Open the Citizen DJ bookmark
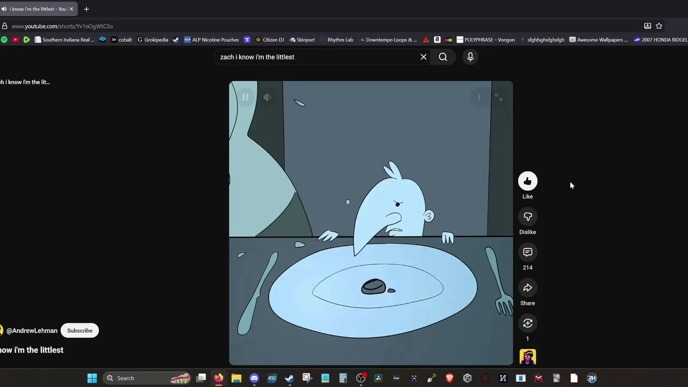 coord(269,40)
